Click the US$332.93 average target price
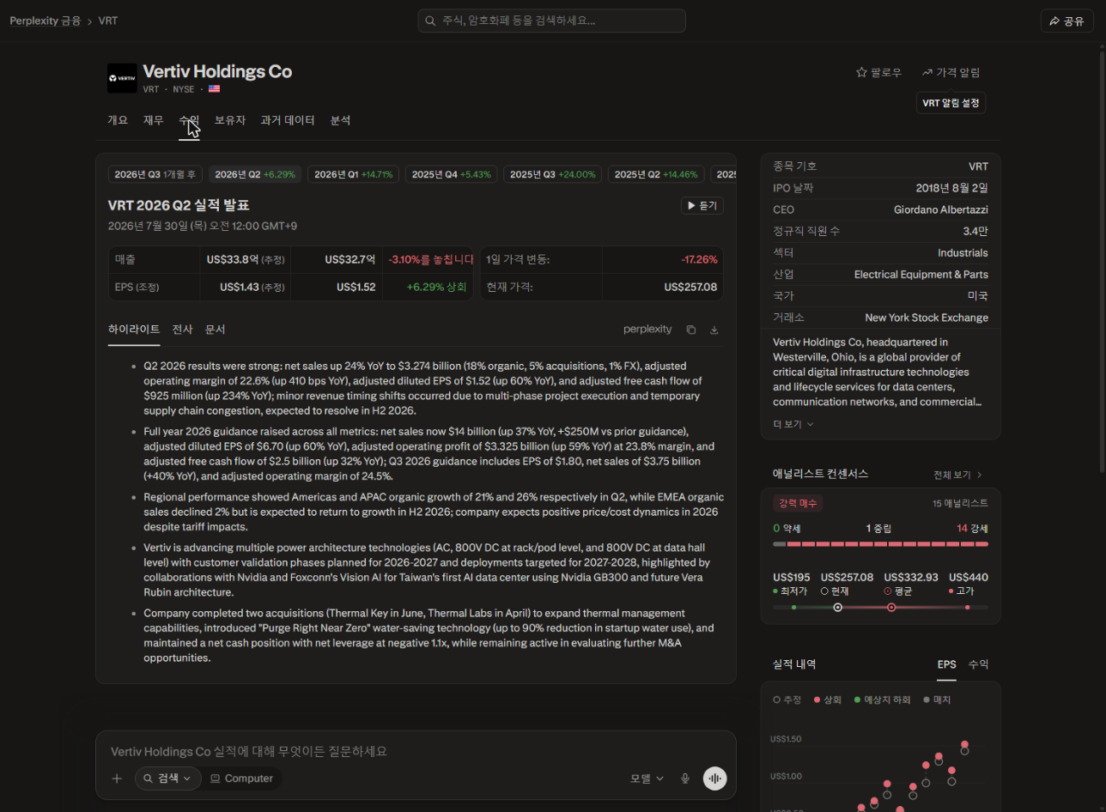The width and height of the screenshot is (1106, 812). 911,578
